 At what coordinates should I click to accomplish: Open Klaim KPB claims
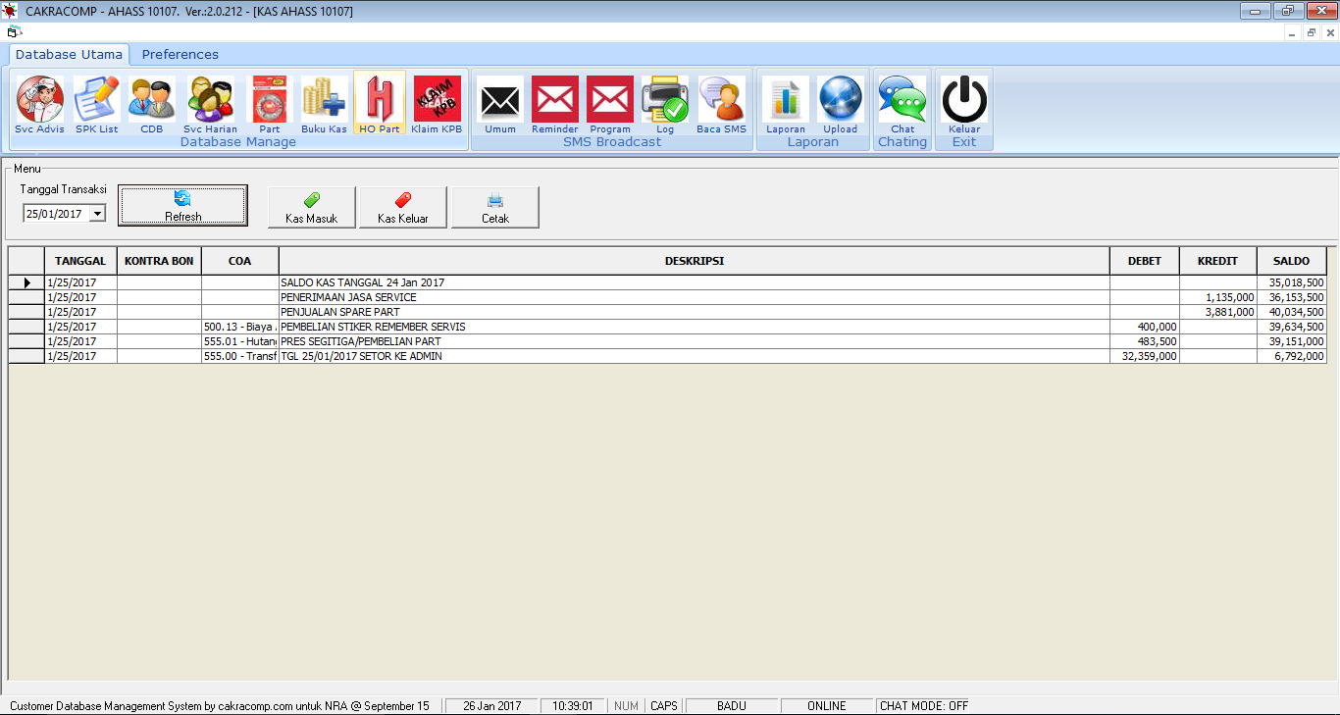437,101
